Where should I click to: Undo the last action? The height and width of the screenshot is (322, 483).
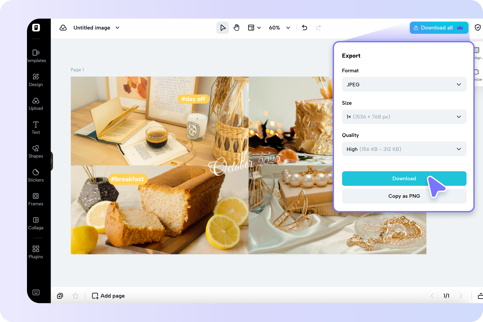coord(305,28)
